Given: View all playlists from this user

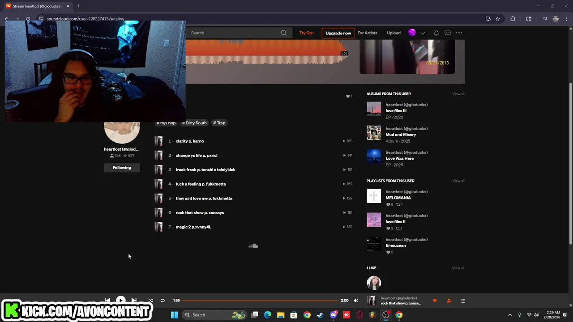Looking at the screenshot, I should pyautogui.click(x=458, y=181).
